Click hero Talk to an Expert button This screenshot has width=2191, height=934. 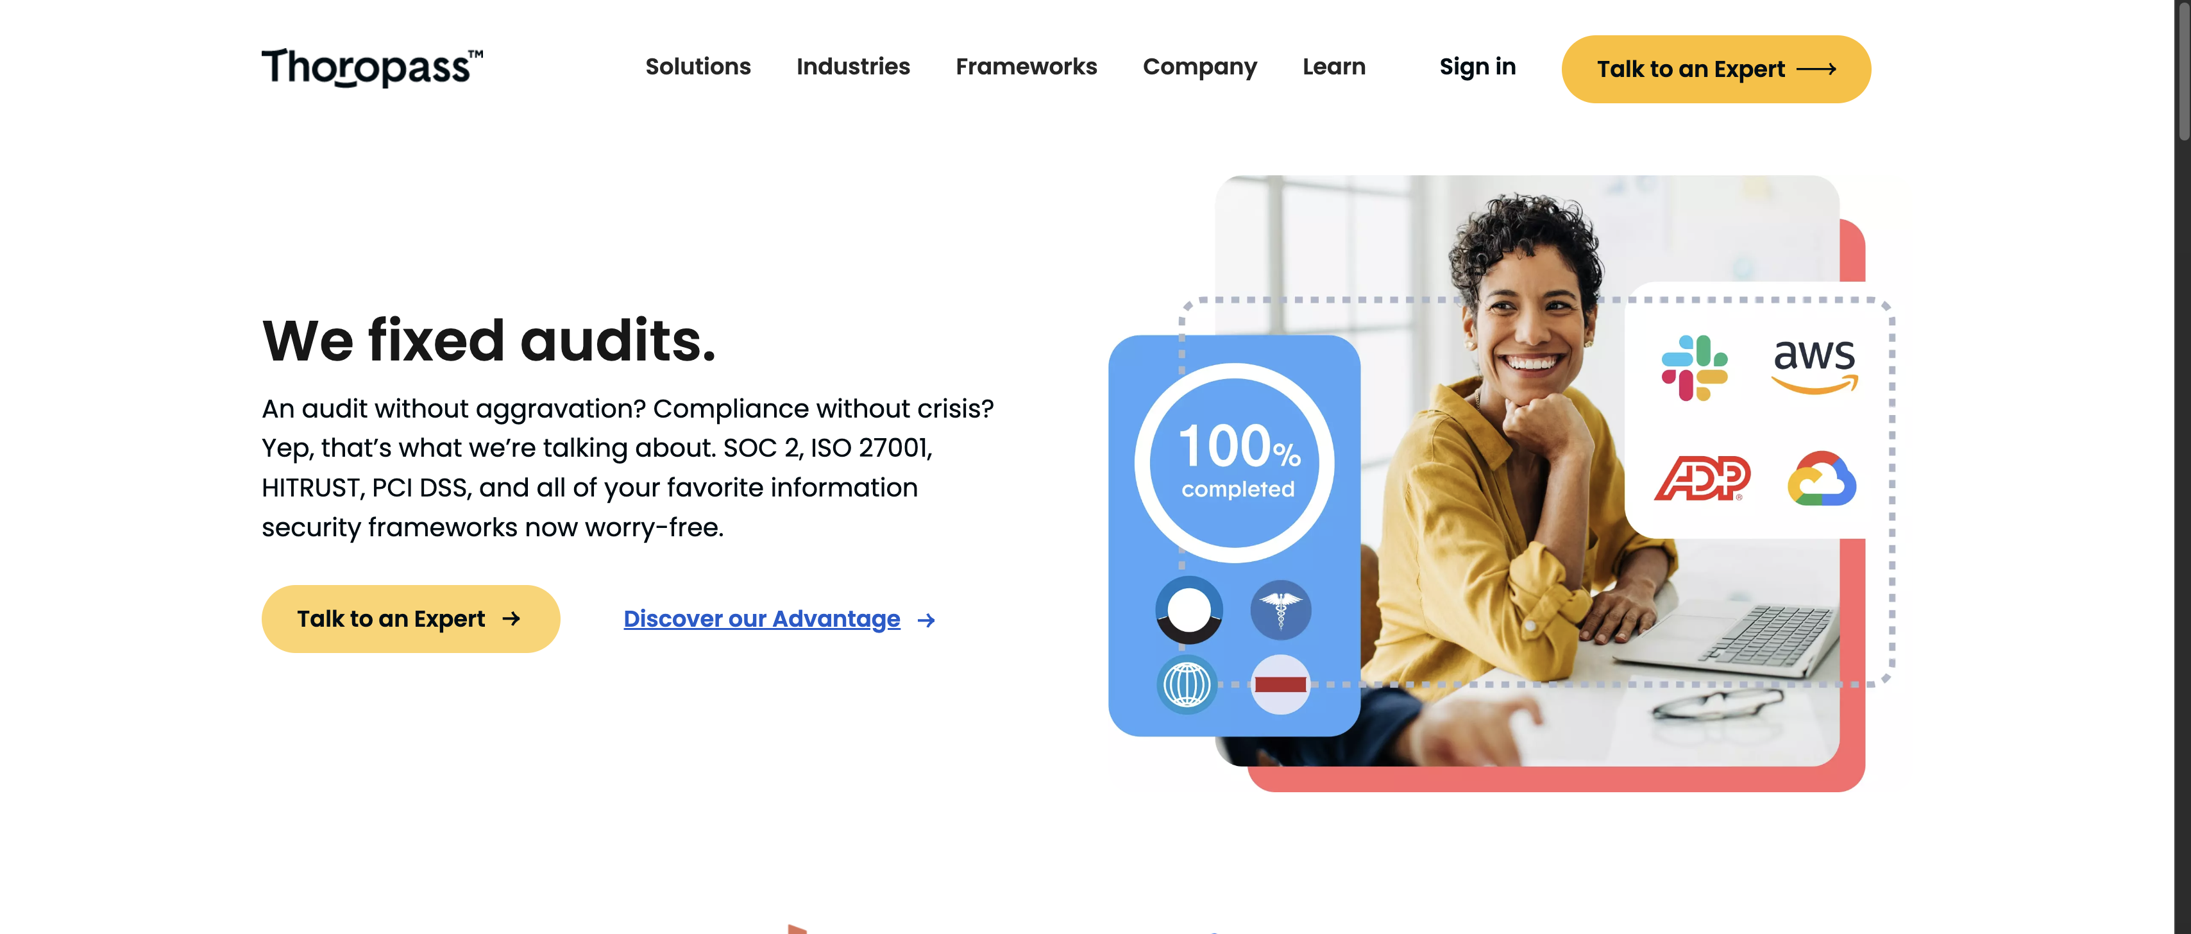410,618
